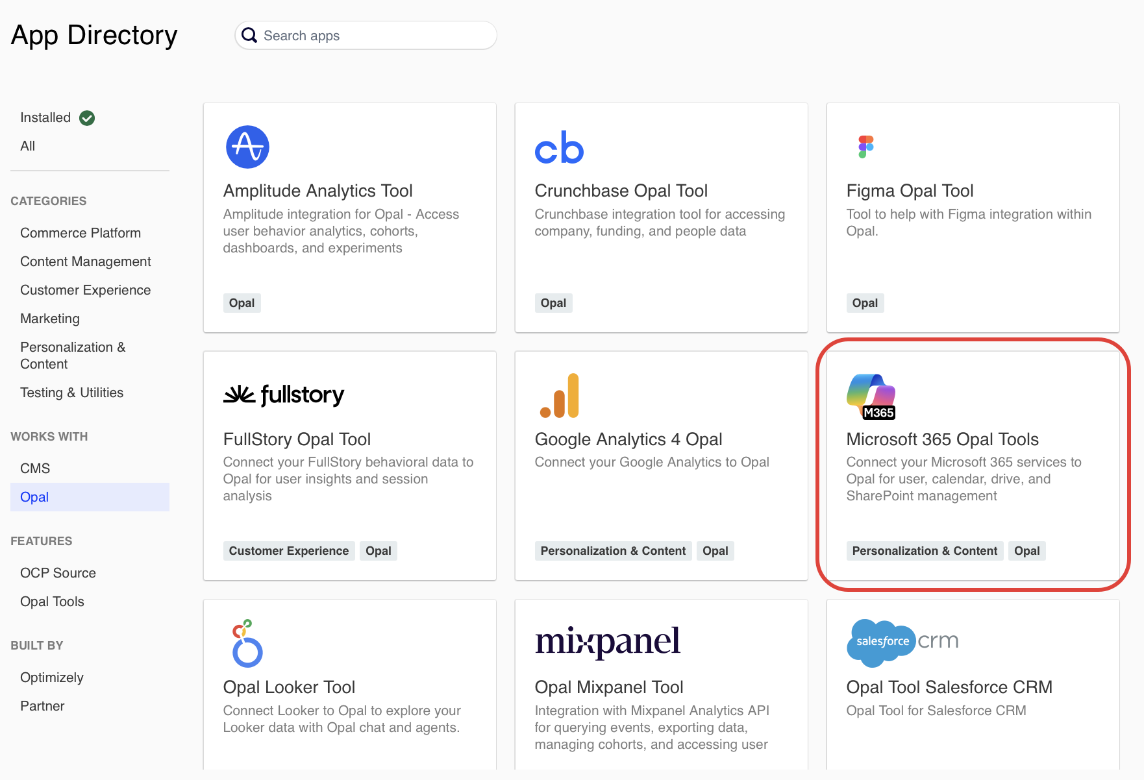1144x780 pixels.
Task: Click the Amplitude logo icon
Action: 247,147
